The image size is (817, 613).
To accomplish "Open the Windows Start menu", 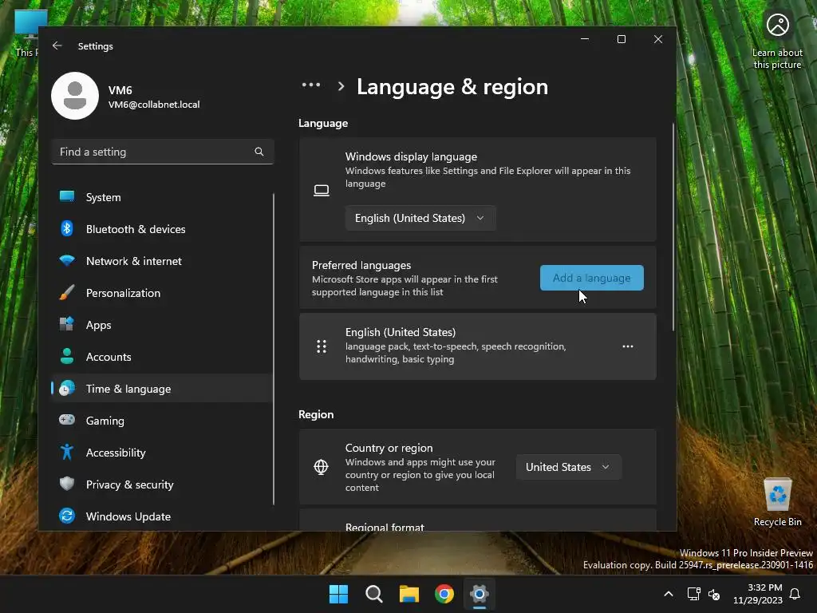I will pos(338,594).
